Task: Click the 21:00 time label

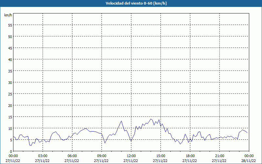Action: tap(219, 156)
